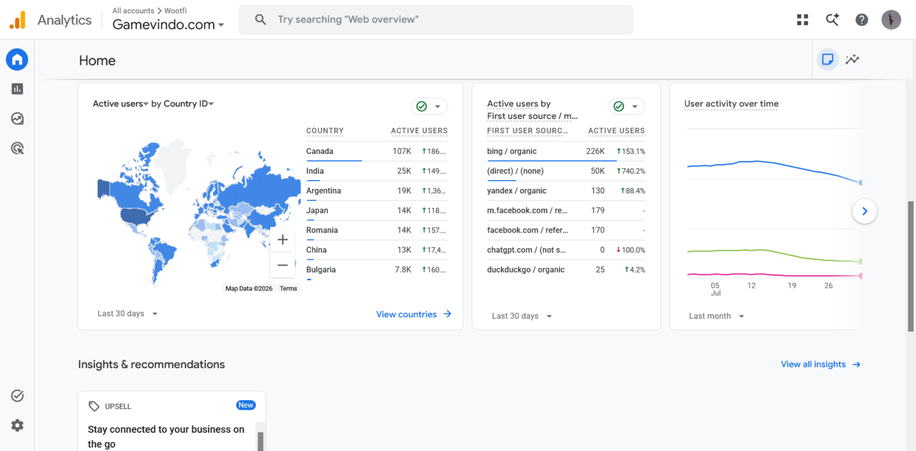Click the yandex / organic source row
Viewport: 916px width, 451px height.
tap(566, 191)
